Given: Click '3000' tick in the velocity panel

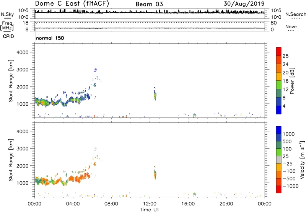Looking at the screenshot, I should coord(22,148).
